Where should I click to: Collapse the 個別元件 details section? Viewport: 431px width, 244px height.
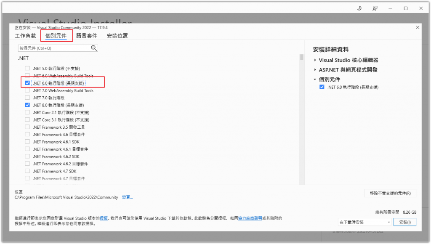[x=315, y=79]
